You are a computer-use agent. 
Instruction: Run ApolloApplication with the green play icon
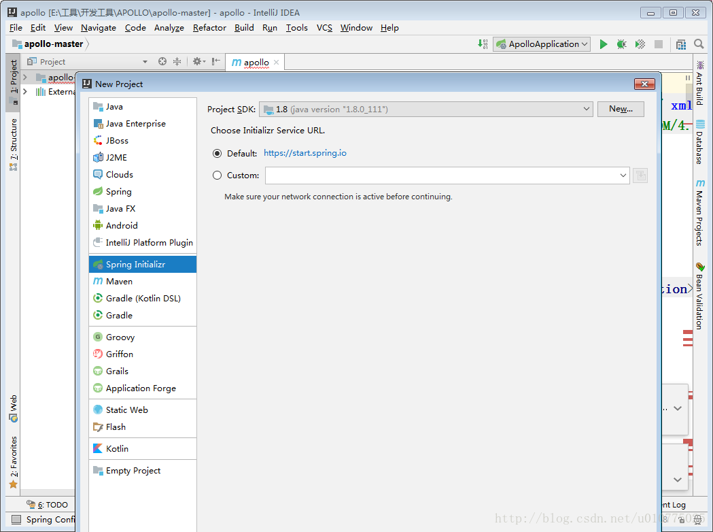click(x=604, y=44)
